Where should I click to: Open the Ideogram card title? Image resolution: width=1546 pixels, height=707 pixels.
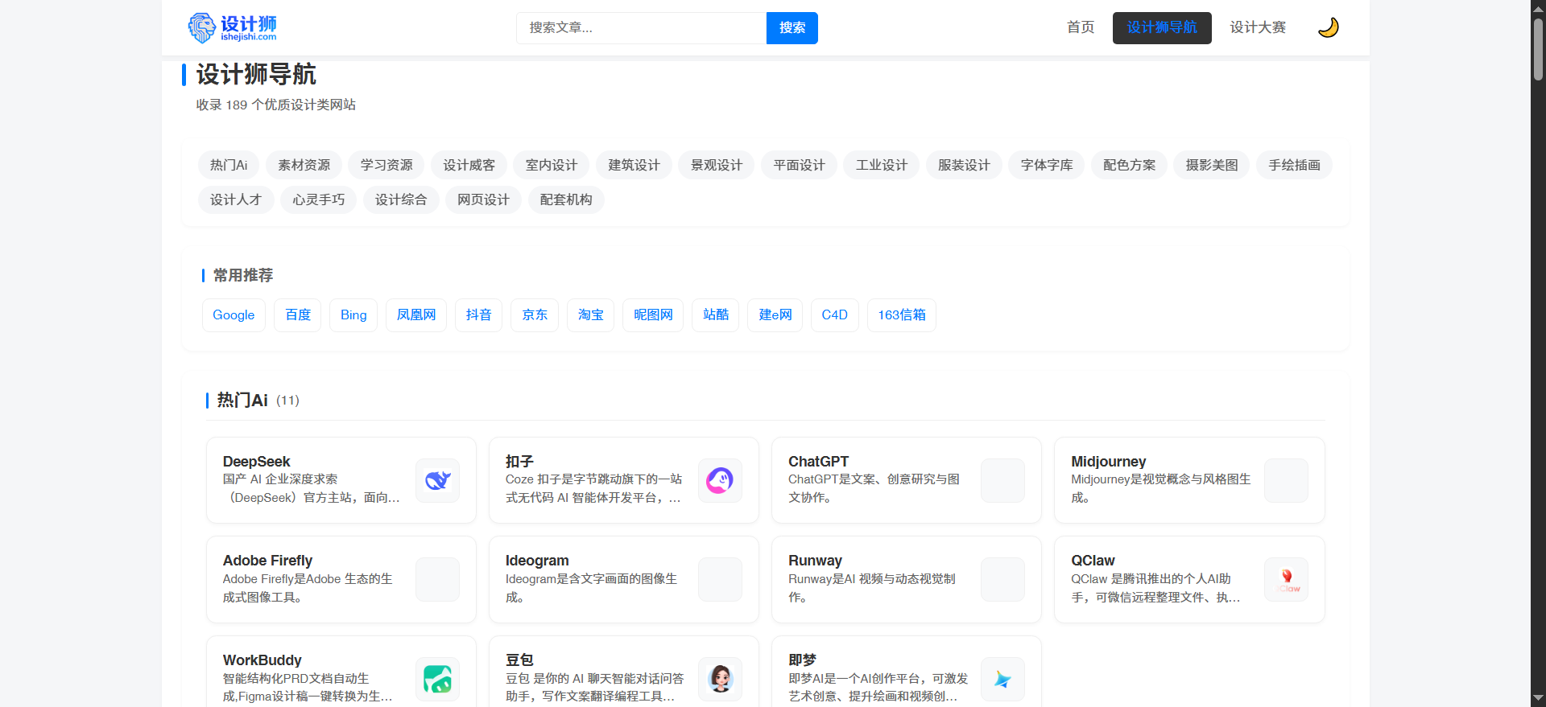click(537, 561)
